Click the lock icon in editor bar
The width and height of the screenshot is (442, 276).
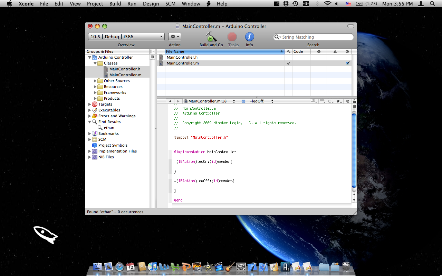[x=354, y=101]
